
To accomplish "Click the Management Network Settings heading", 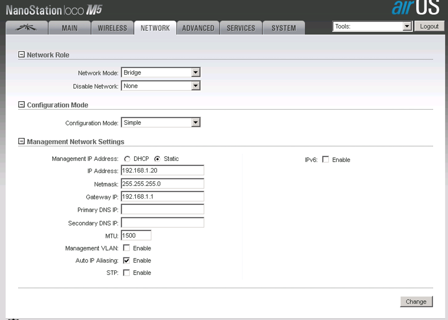I will click(76, 142).
